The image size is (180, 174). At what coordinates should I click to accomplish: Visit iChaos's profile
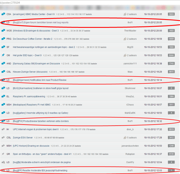(130, 105)
